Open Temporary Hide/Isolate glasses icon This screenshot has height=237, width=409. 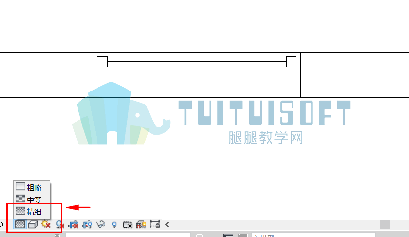(x=100, y=224)
